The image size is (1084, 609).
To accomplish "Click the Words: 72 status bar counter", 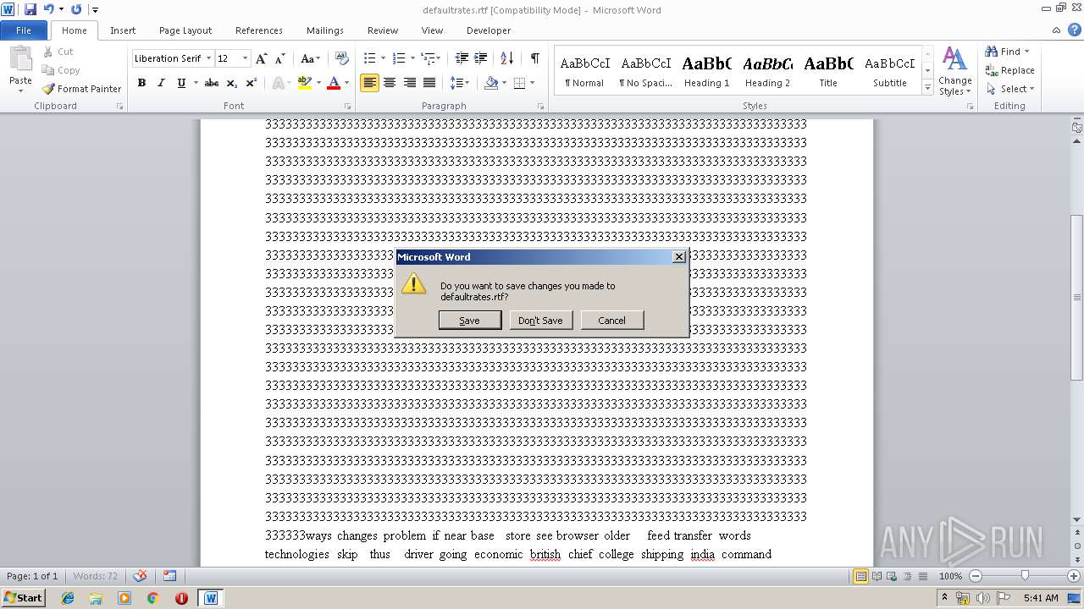I will click(96, 576).
